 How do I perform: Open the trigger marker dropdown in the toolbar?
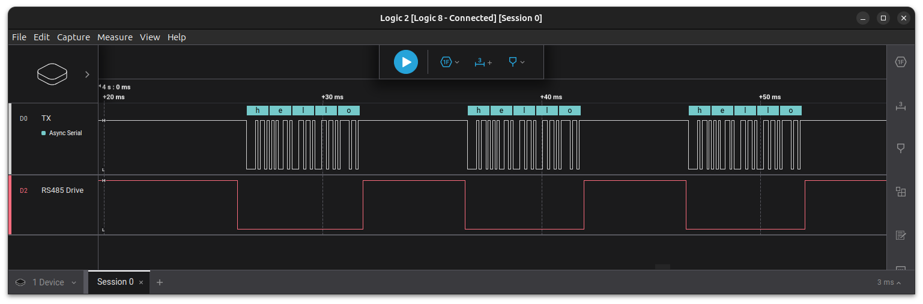tap(516, 62)
